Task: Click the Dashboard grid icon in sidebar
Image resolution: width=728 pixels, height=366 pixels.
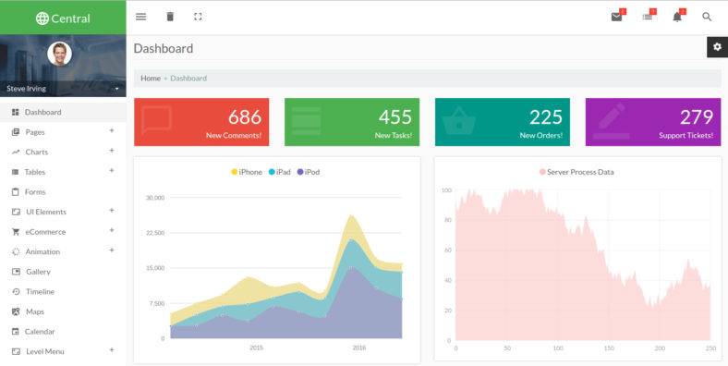Action: tap(16, 113)
